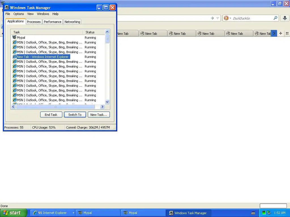This screenshot has width=290, height=217.
Task: Click the Windows flag icon on Start
Action: [x=6, y=213]
